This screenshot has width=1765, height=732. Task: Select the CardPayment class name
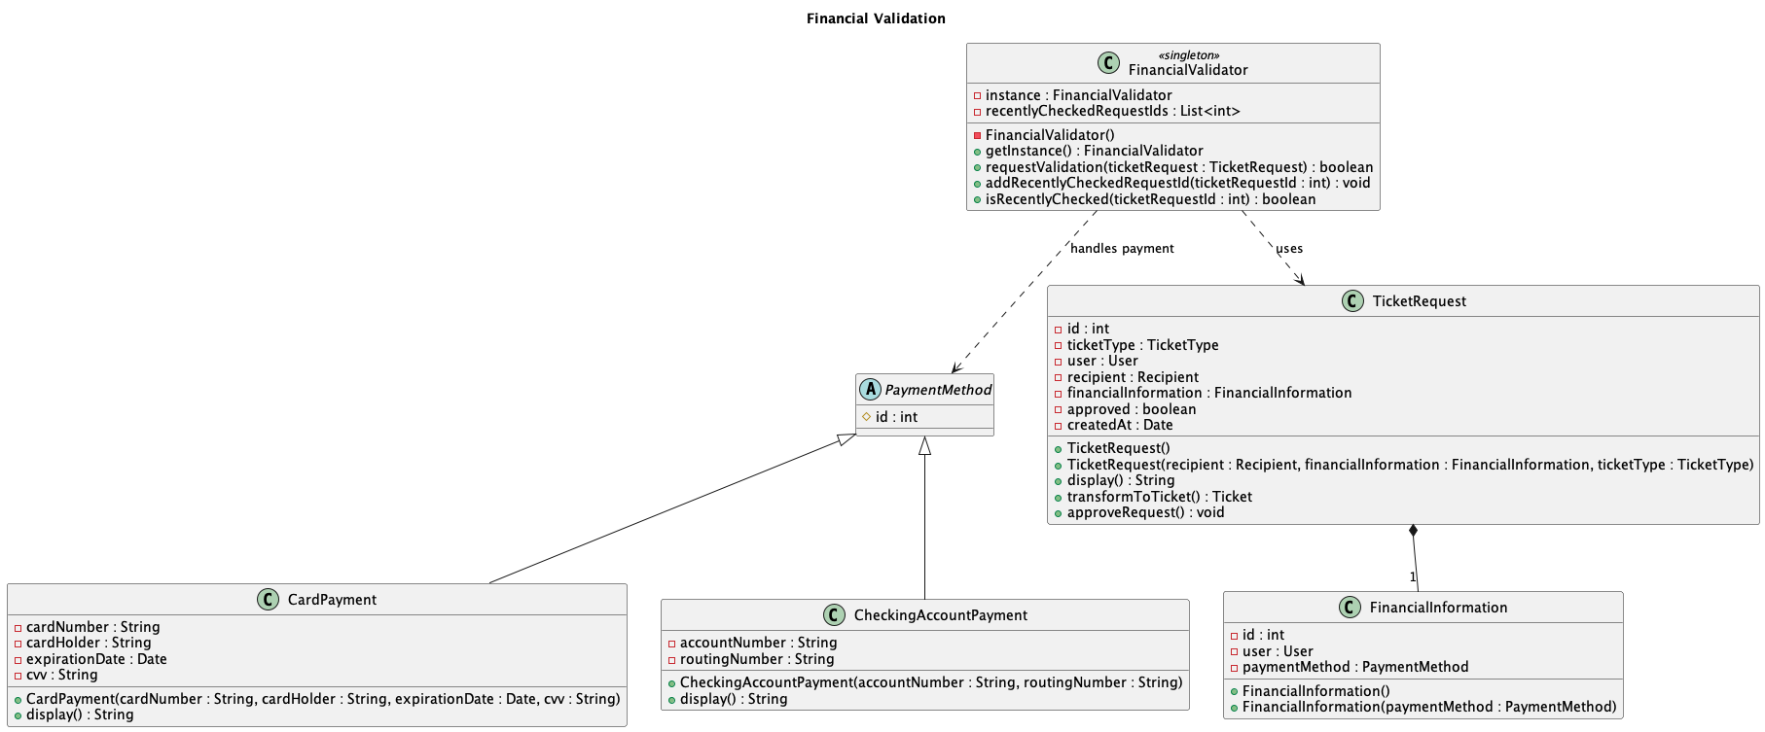coord(332,600)
